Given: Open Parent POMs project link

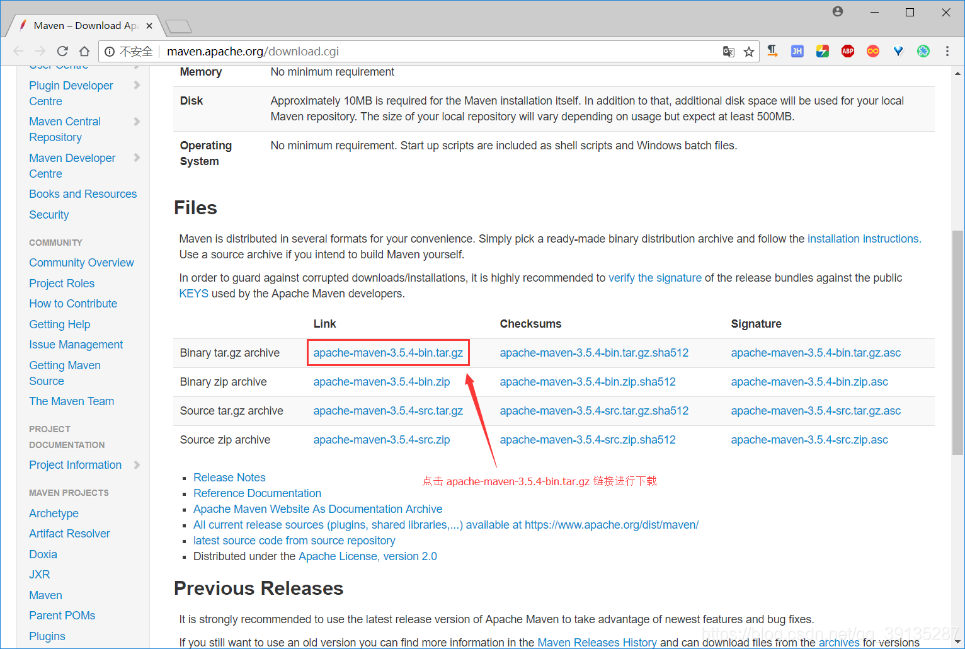Looking at the screenshot, I should click(x=62, y=616).
